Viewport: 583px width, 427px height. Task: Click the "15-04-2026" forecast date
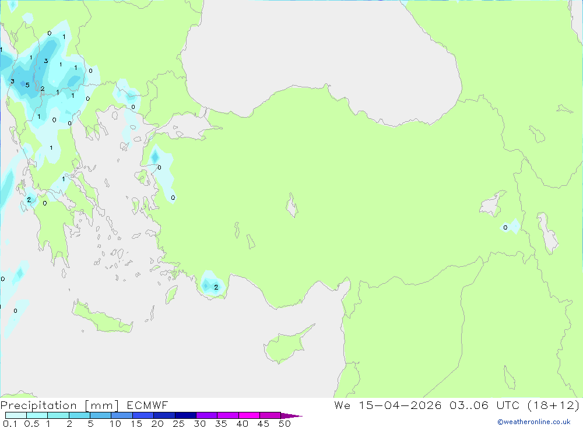tap(400, 405)
